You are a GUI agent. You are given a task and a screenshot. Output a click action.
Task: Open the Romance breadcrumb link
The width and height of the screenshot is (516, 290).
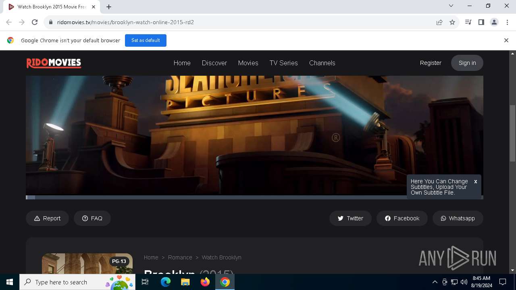(x=180, y=257)
